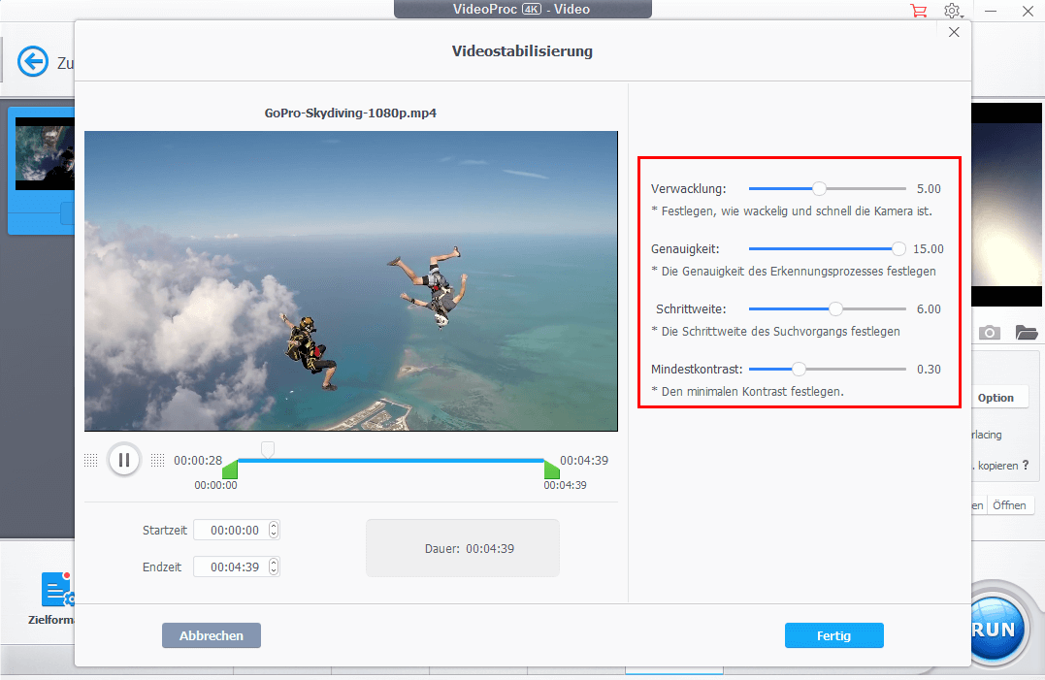Image resolution: width=1045 pixels, height=680 pixels.
Task: Confirm with the Fertig button
Action: point(833,635)
